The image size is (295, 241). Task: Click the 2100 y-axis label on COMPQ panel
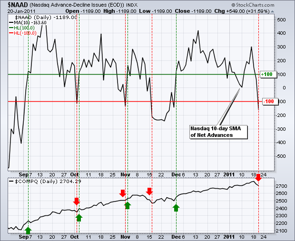pyautogui.click(x=282, y=231)
